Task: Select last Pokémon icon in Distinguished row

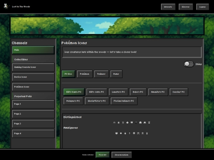Action: pos(149,122)
